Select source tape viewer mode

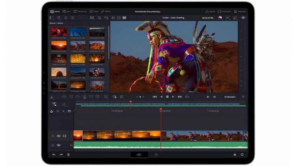119,18
